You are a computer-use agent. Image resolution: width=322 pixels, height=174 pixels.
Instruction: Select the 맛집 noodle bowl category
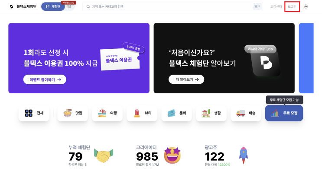[x=72, y=113]
